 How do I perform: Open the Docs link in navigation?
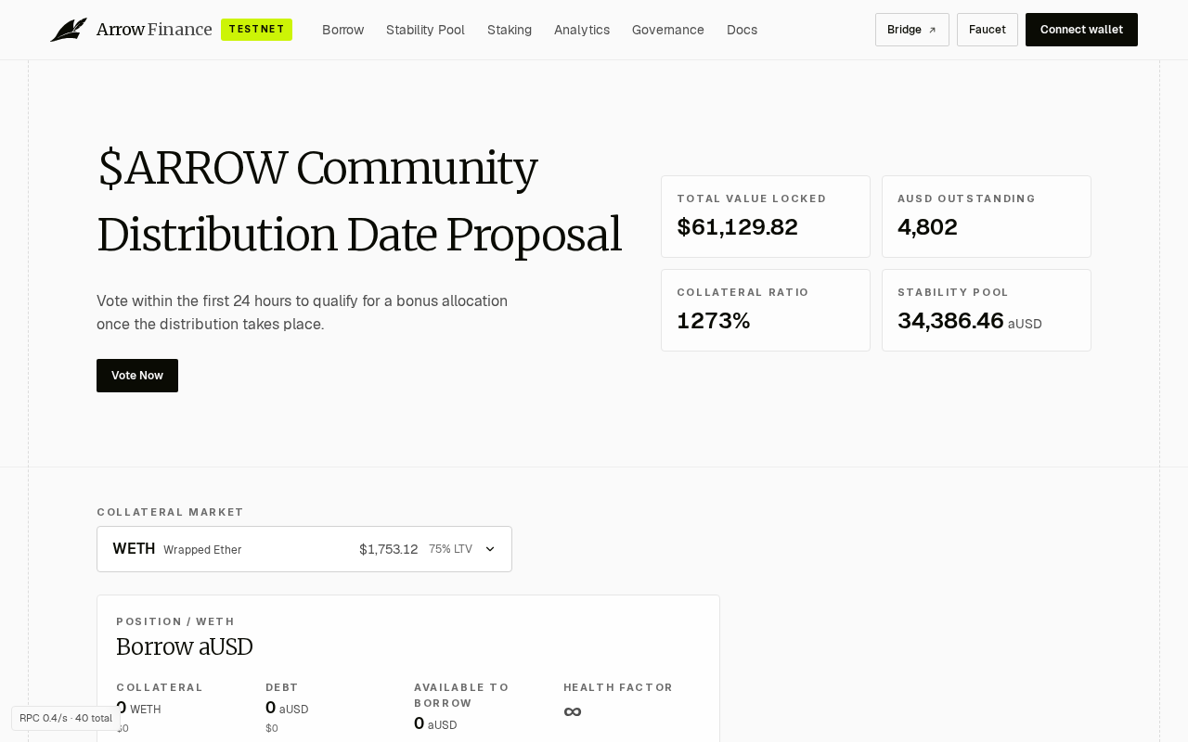[x=742, y=30]
